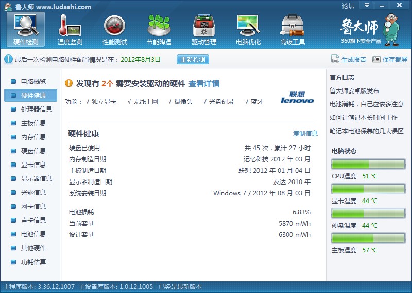The height and width of the screenshot is (293, 412).
Task: Open news item 如何让笔记本长时间工作
Action: click(x=364, y=118)
